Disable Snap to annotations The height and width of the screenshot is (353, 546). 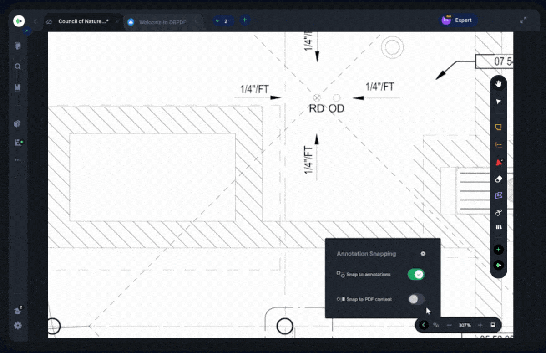[x=416, y=274]
